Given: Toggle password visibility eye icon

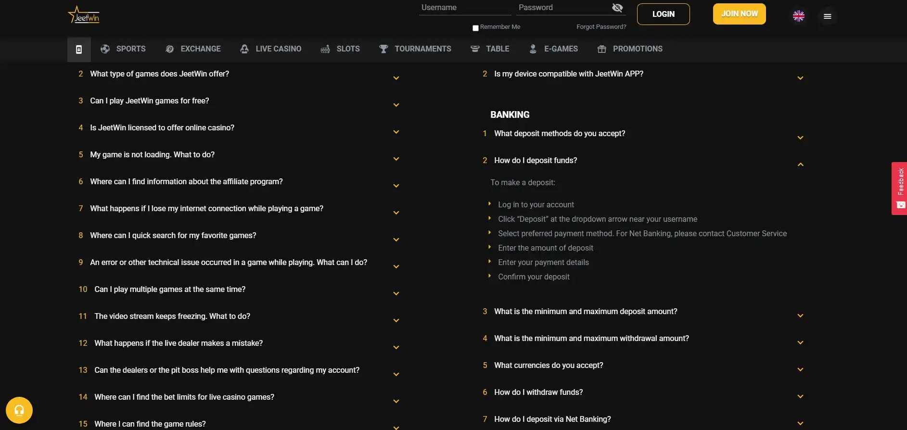Looking at the screenshot, I should coord(617,8).
